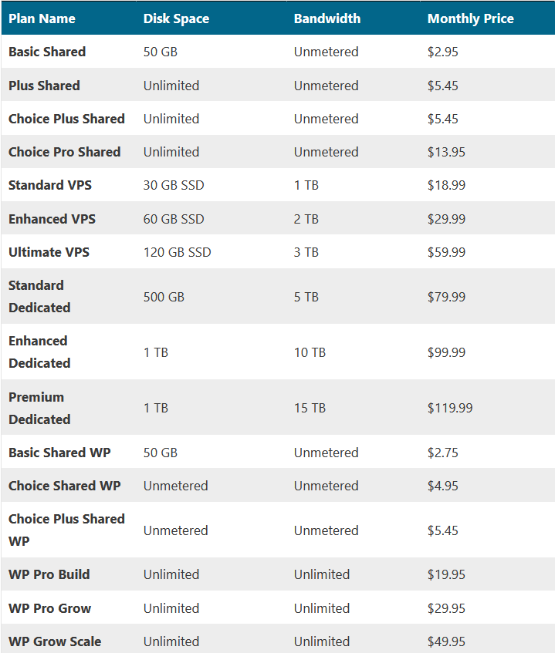Click the Monthly Price column header

(x=470, y=19)
